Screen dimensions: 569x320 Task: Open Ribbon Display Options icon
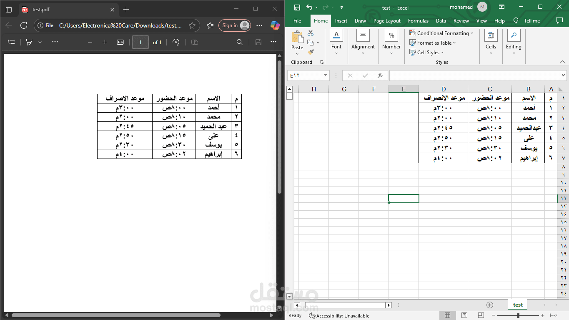point(502,7)
